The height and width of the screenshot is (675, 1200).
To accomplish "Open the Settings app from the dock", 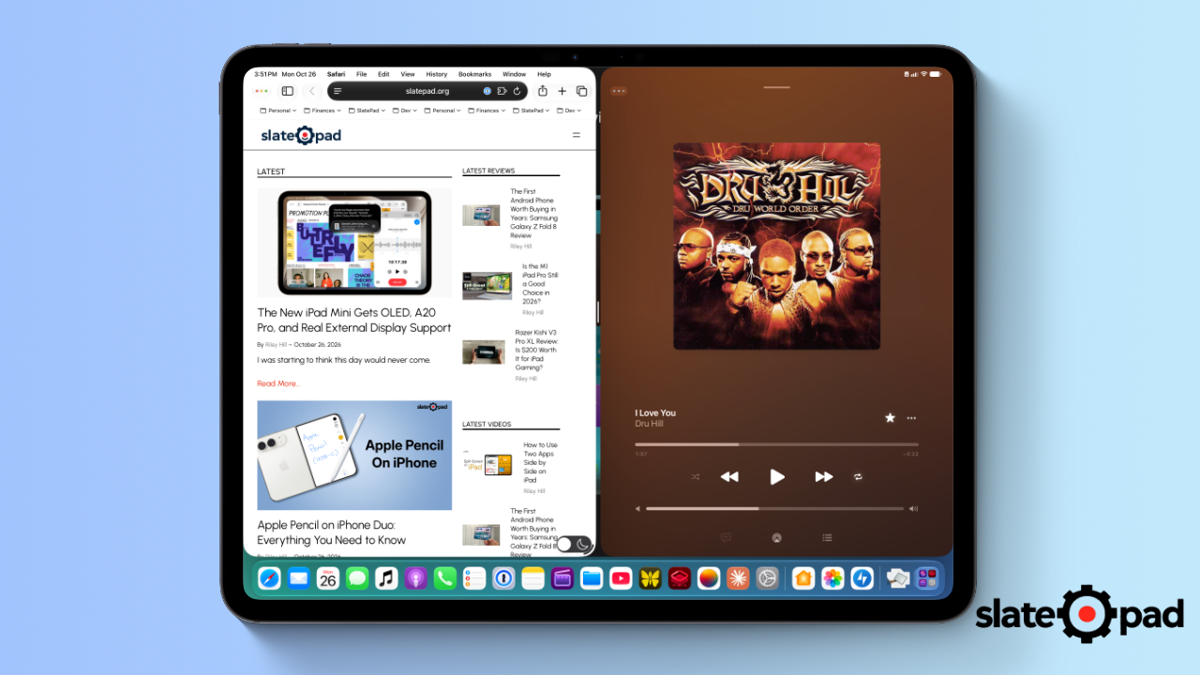I will pyautogui.click(x=768, y=578).
